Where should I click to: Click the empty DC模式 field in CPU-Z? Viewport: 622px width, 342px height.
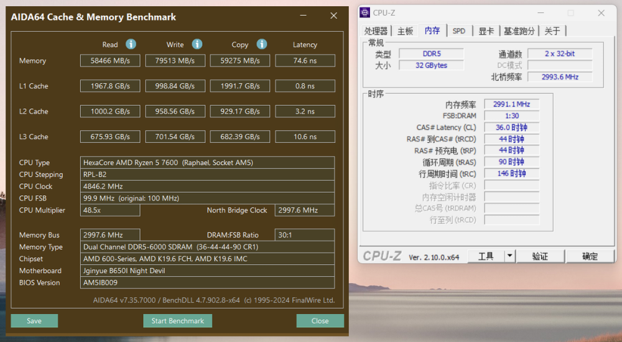click(x=560, y=65)
